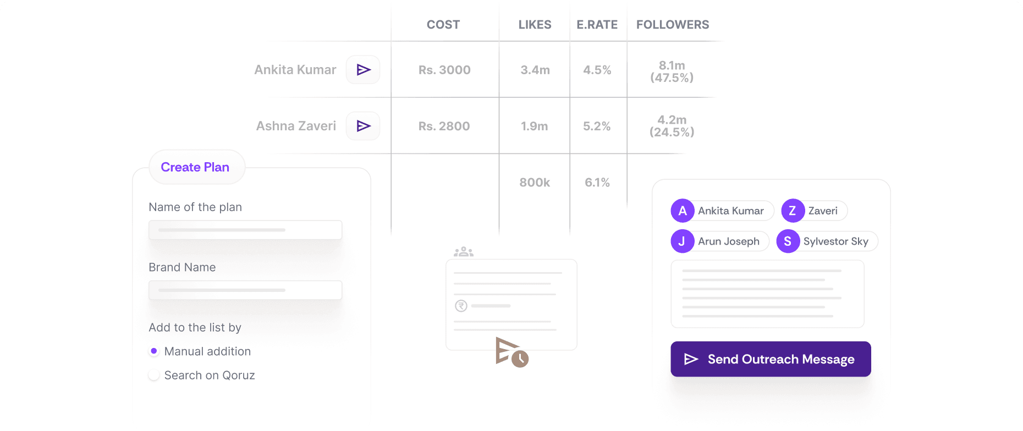Click the purple A avatar icon
Viewport: 1023px width, 431px height.
pos(683,211)
